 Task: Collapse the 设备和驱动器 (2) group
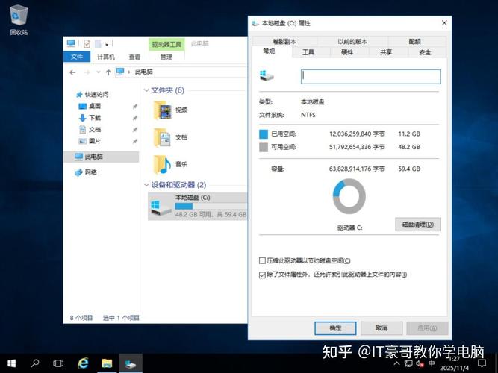(x=146, y=185)
